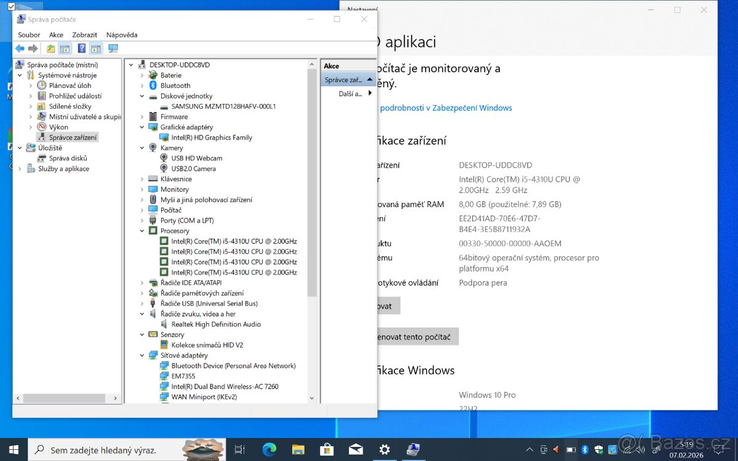Open Microsoft Store from the taskbar

[327, 449]
